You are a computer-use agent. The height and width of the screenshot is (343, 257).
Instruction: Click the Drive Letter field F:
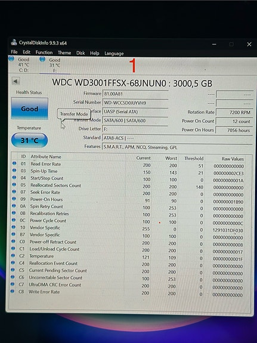[135, 129]
